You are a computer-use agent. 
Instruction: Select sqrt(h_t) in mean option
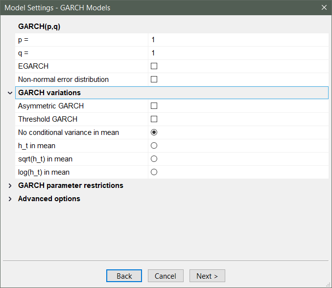[x=154, y=159]
